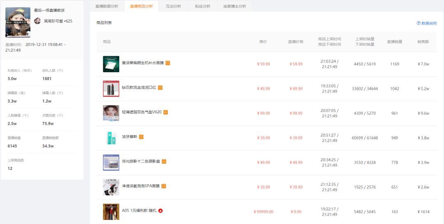Click red icon beside A05 1元福利款

[x=161, y=210]
